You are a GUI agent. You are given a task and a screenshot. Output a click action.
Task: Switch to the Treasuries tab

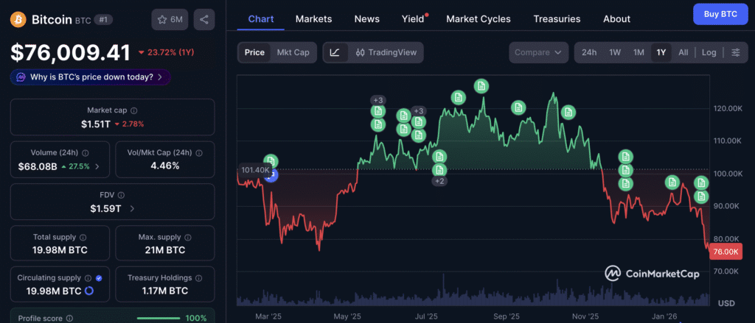point(557,19)
